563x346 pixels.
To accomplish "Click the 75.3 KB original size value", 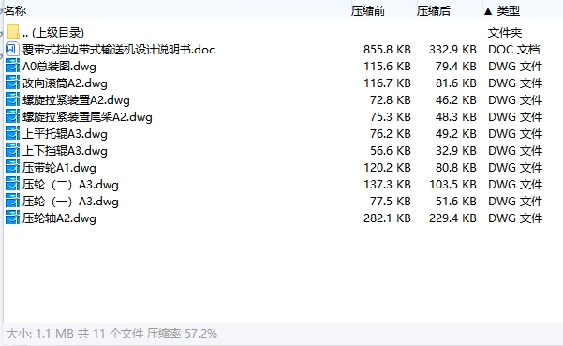I will coord(391,117).
